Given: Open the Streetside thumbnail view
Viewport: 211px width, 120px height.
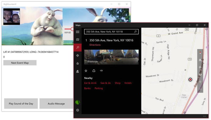Looking at the screenshot, I should 111,57.
